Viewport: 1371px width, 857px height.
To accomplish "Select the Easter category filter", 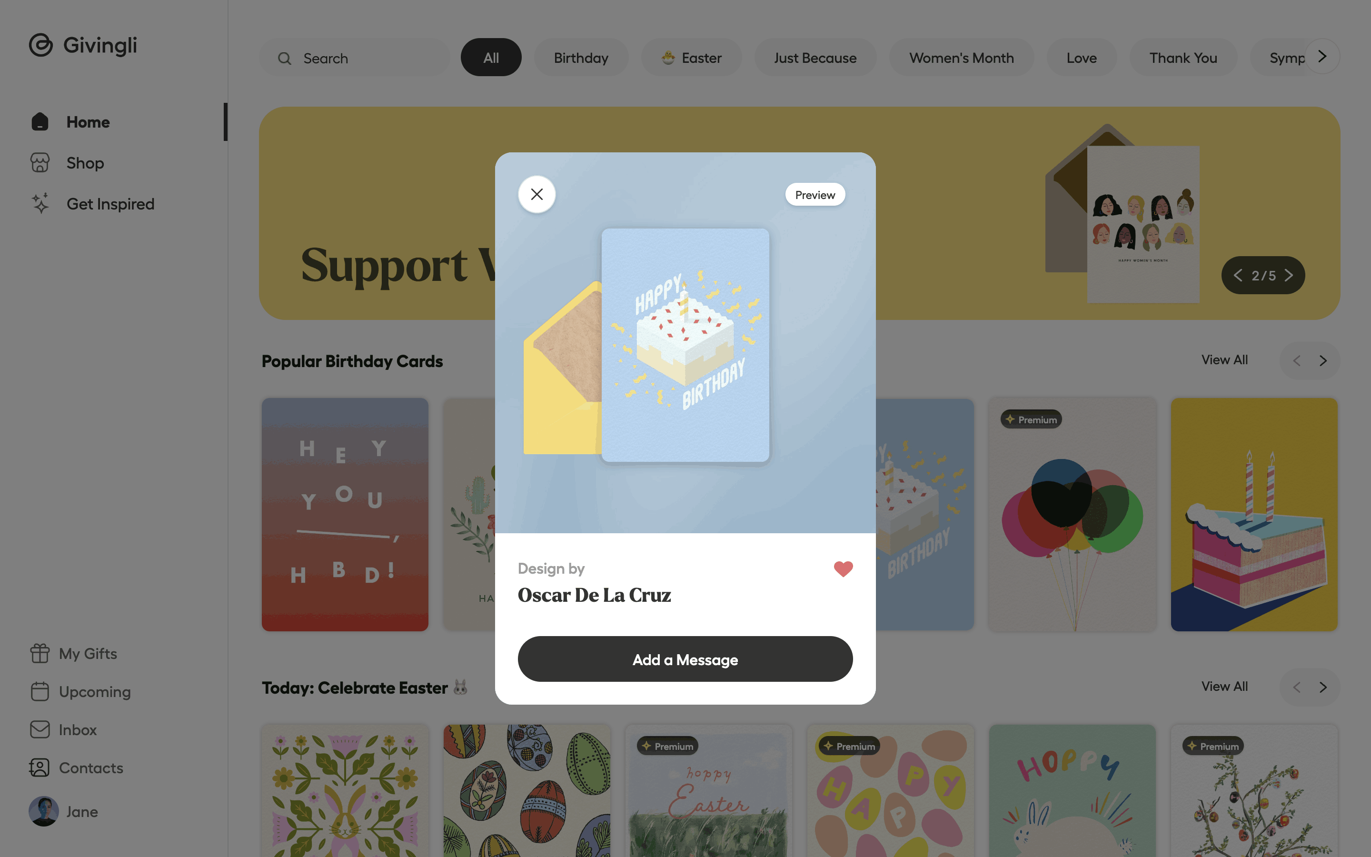I will coord(691,57).
